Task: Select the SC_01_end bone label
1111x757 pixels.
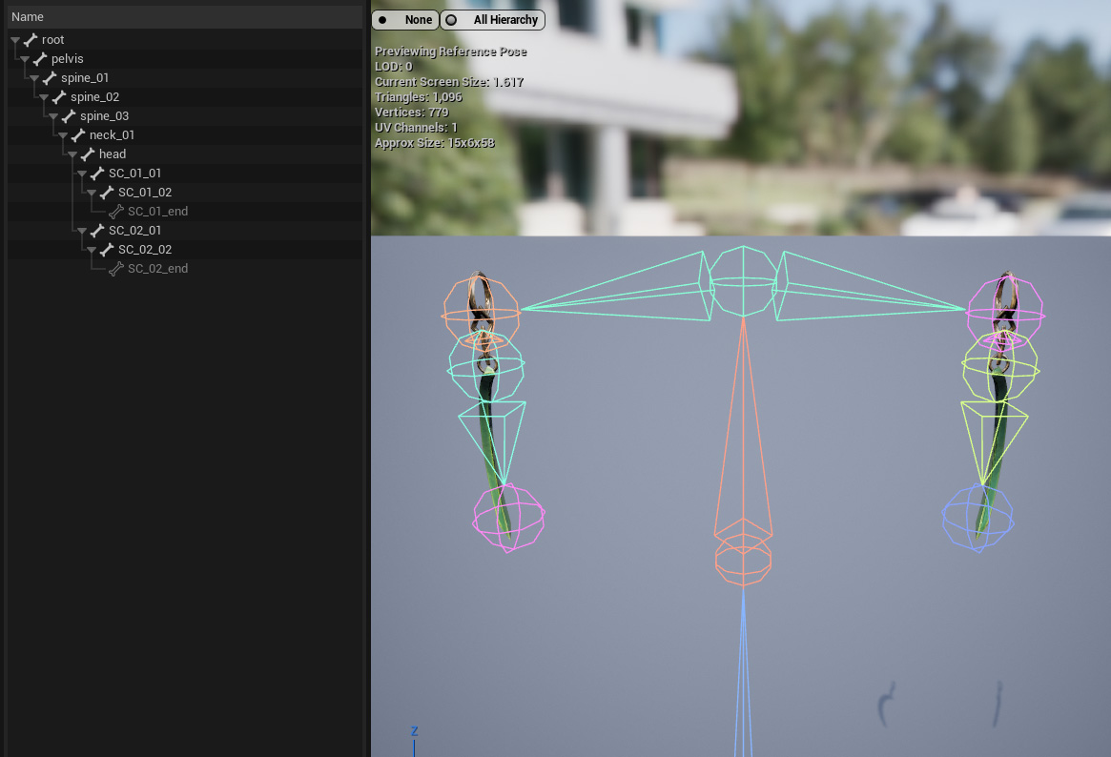Action: pos(158,212)
